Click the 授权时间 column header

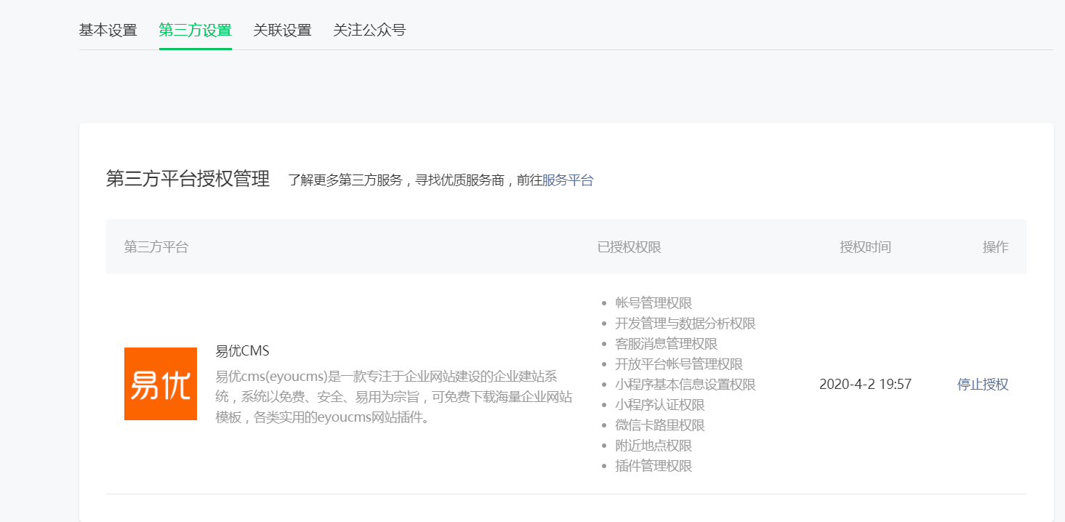865,247
